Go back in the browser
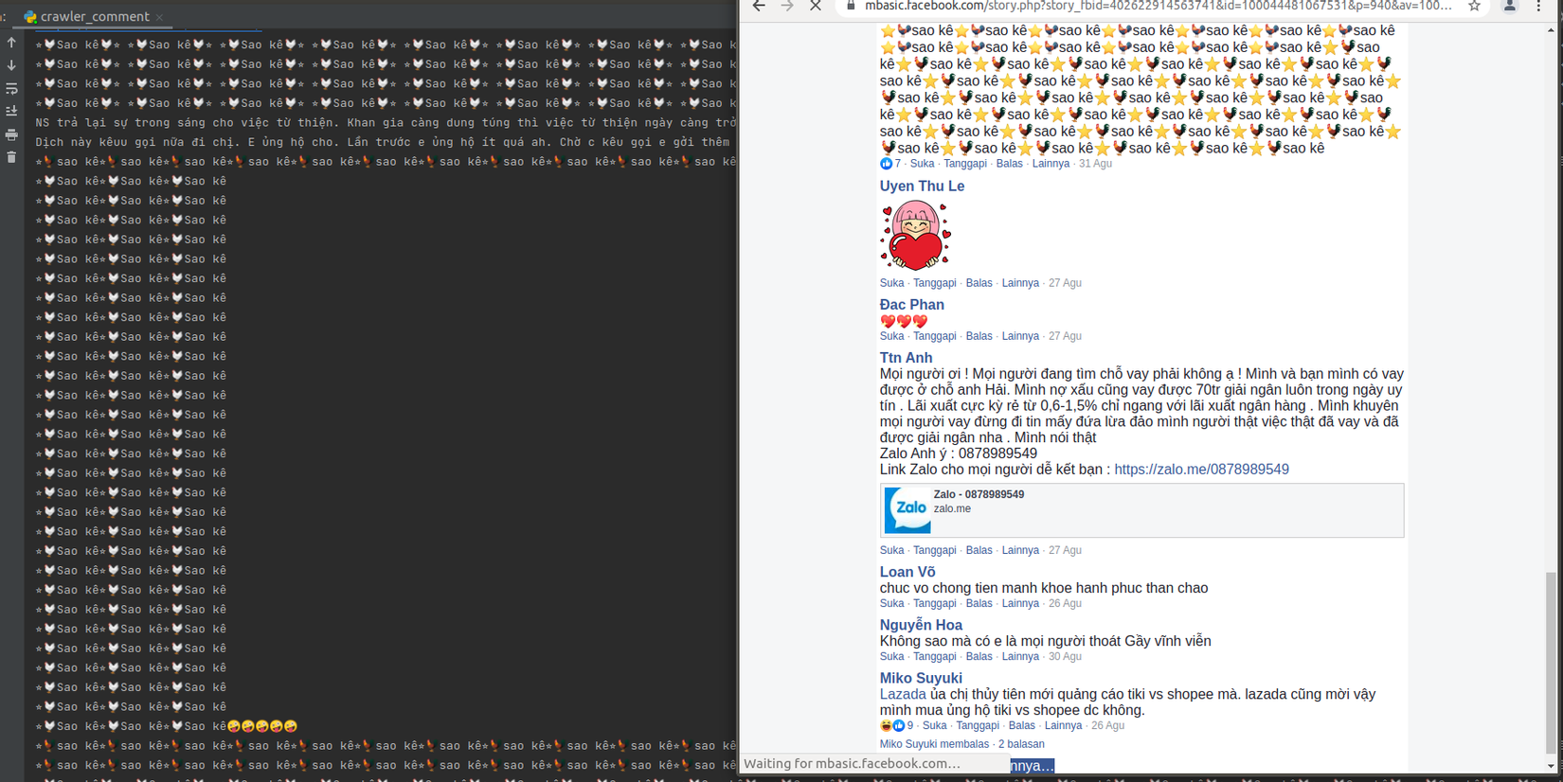This screenshot has height=782, width=1563. [759, 6]
